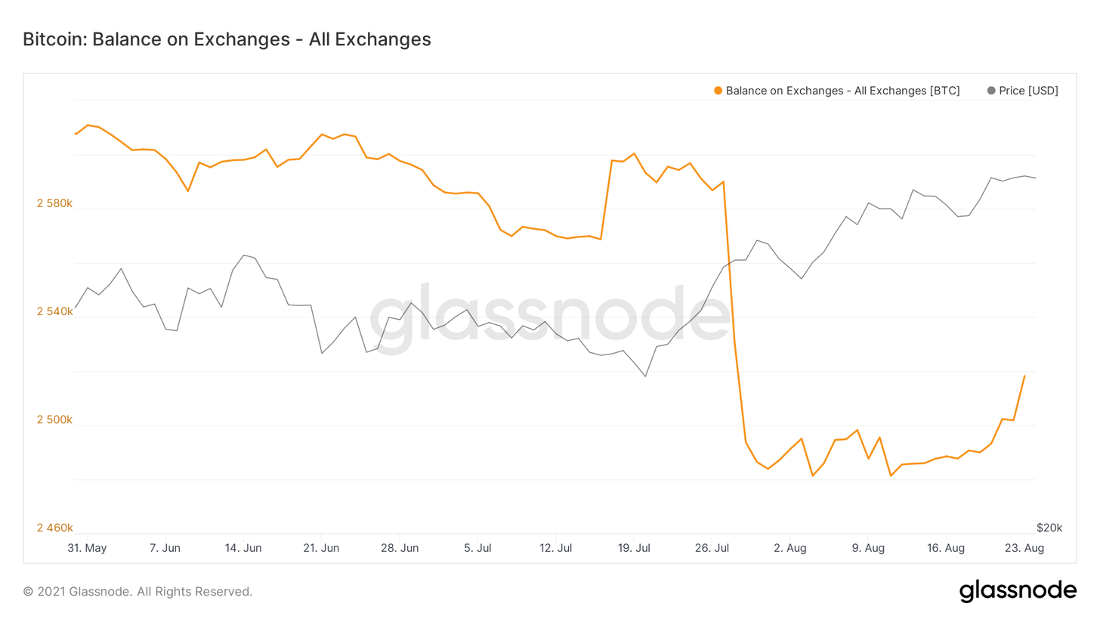Image resolution: width=1100 pixels, height=619 pixels.
Task: Select the 2 460k y-axis label
Action: coord(55,528)
